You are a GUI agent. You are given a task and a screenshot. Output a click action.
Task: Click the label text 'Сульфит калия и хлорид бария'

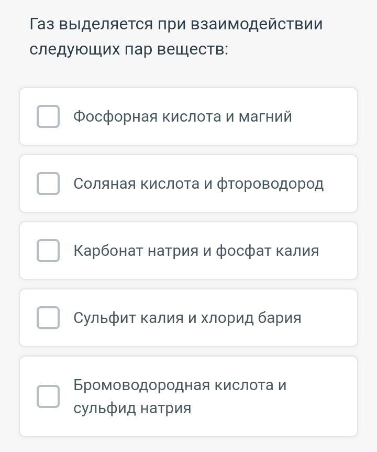[187, 318]
